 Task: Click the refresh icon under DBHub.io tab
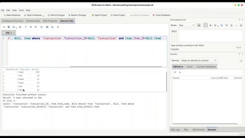coord(175,72)
